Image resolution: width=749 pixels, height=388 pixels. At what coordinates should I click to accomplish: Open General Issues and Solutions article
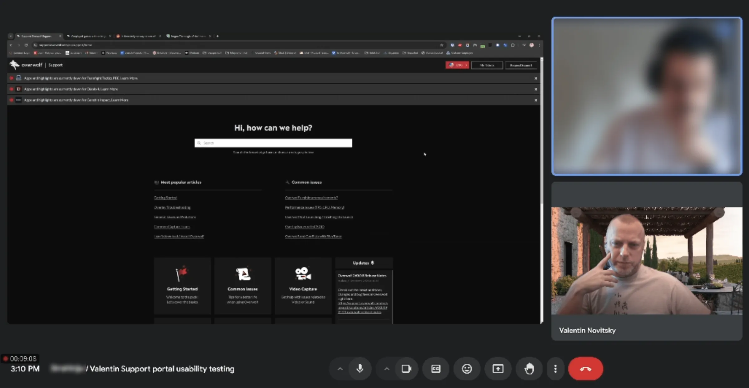coord(175,217)
